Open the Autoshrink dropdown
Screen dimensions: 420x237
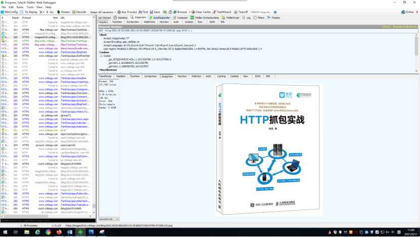[x=109, y=219]
